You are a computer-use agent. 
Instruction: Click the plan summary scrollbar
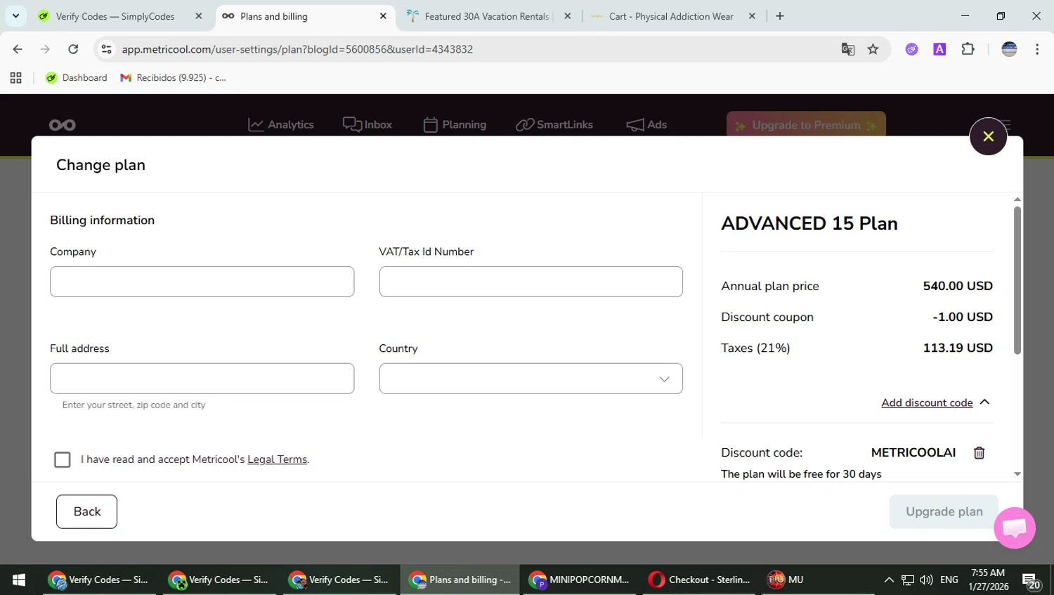tap(1017, 280)
